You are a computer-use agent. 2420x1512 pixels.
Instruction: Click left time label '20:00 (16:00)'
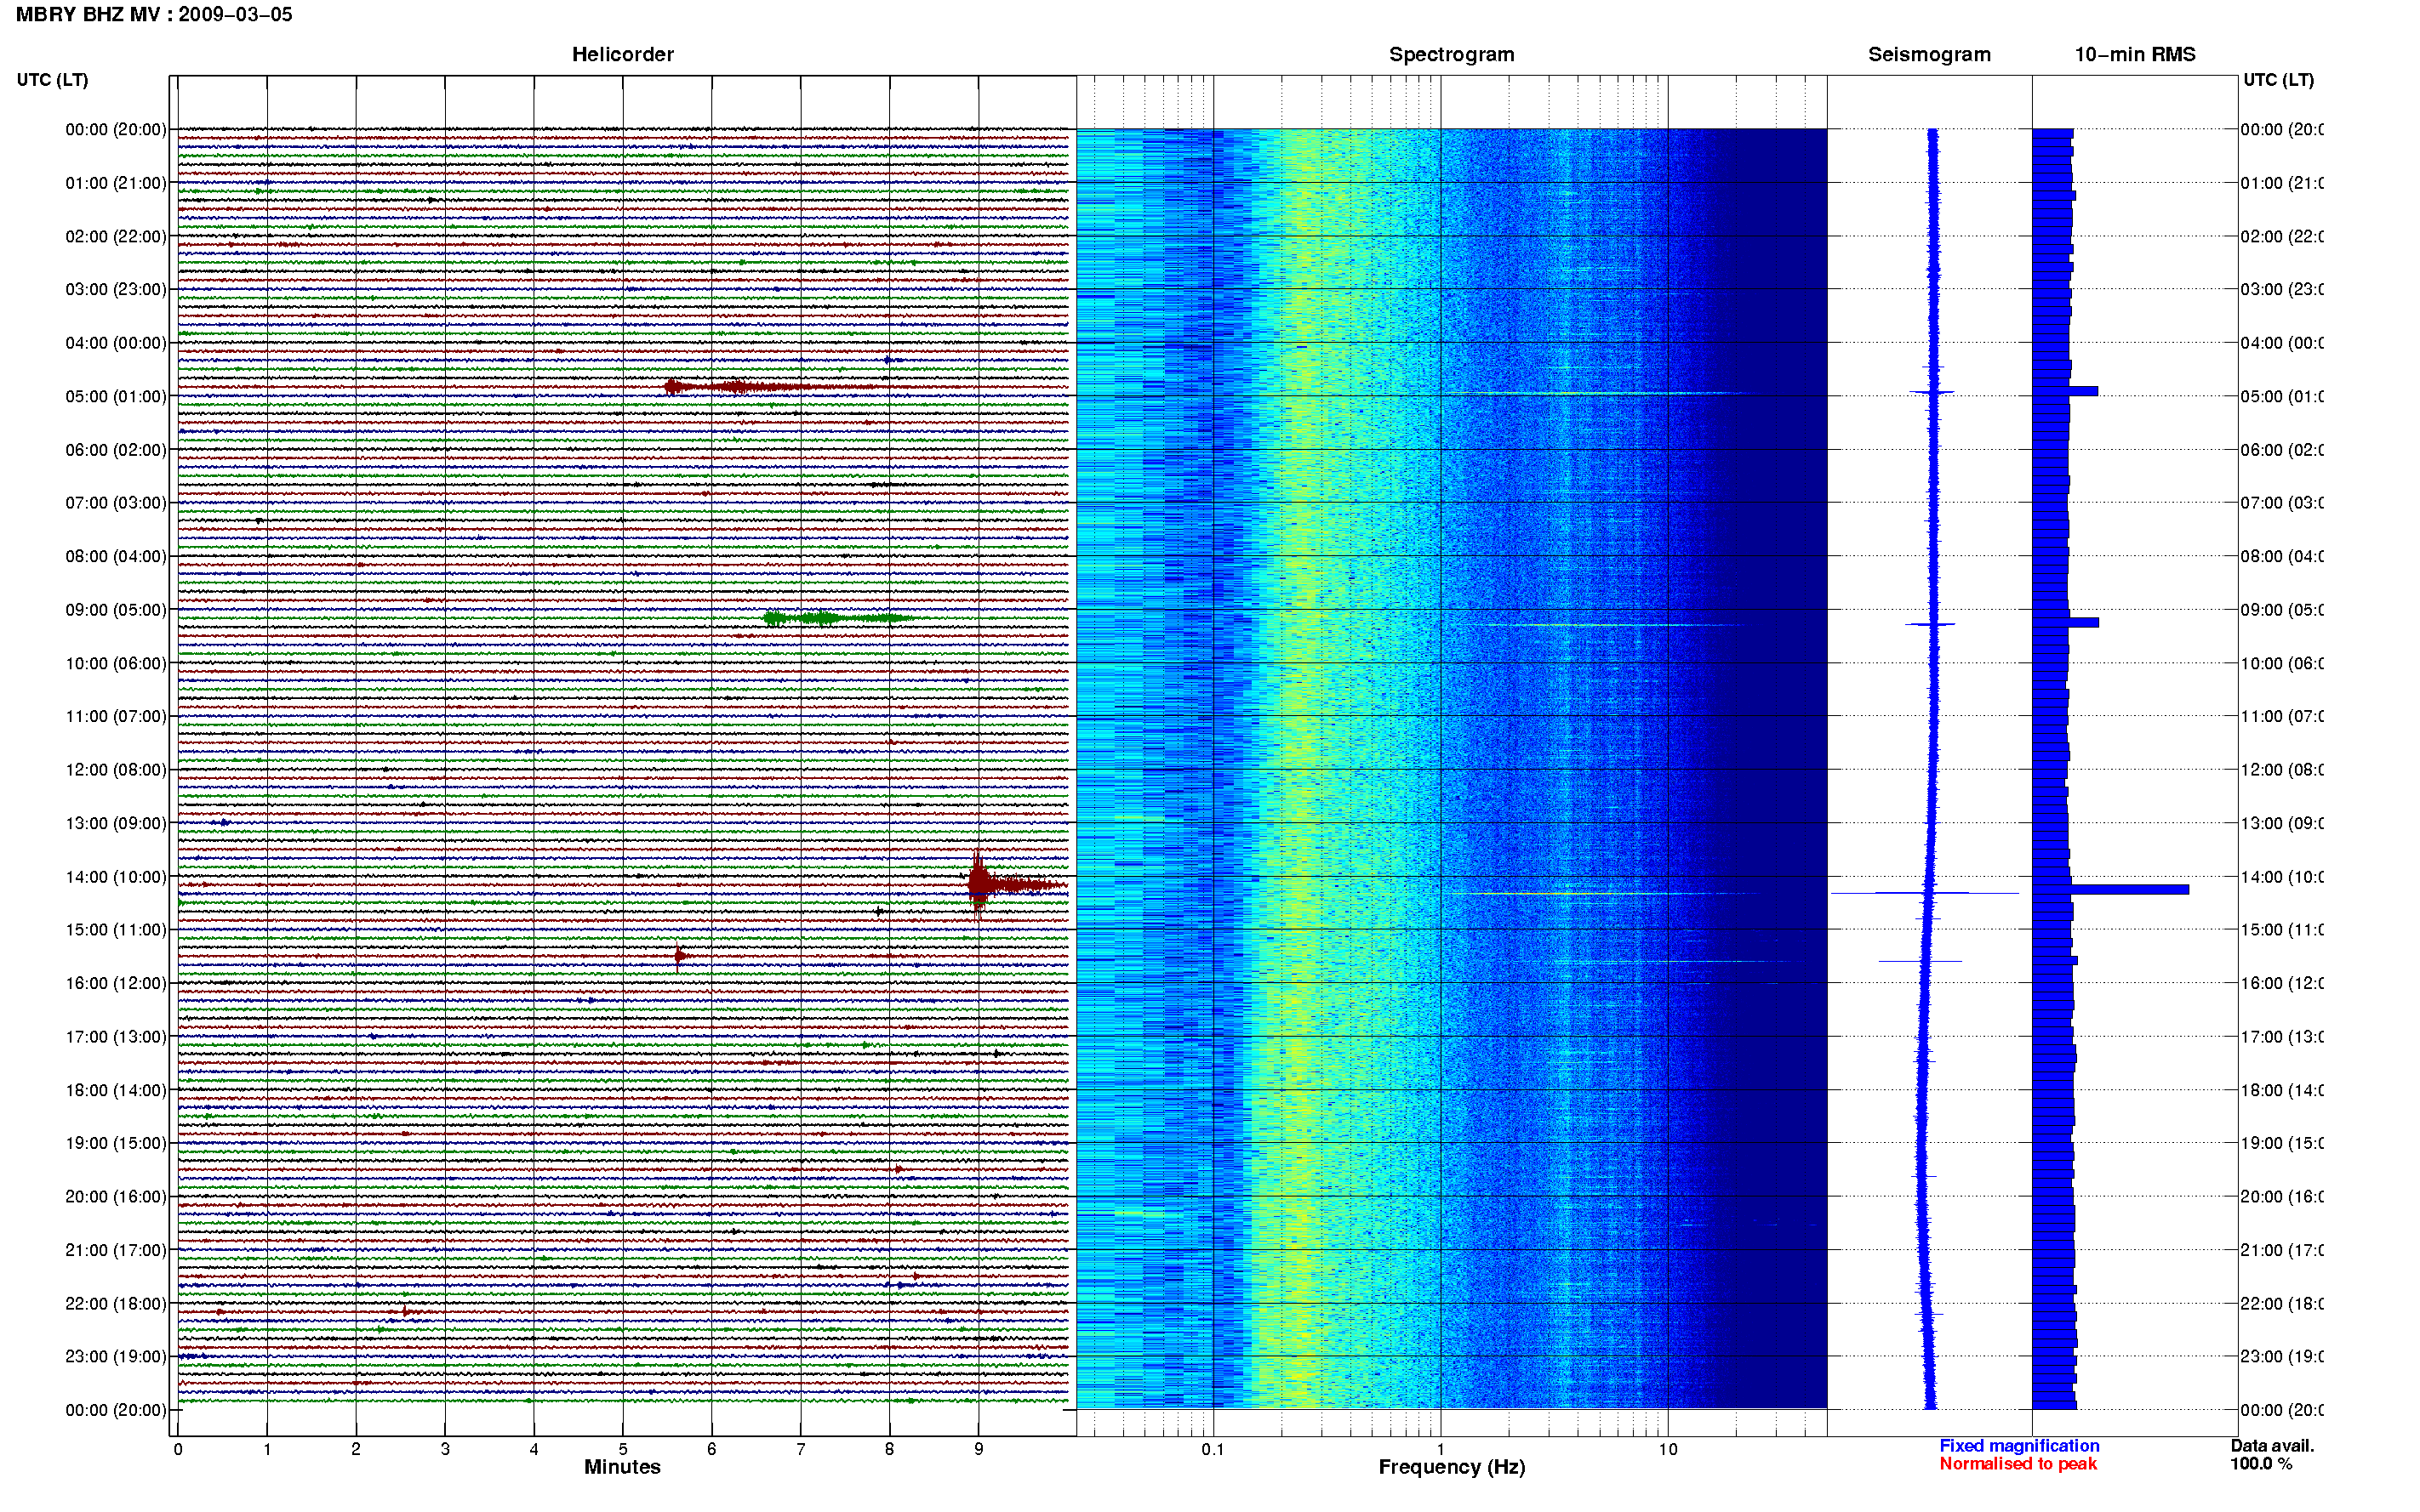tap(116, 1197)
